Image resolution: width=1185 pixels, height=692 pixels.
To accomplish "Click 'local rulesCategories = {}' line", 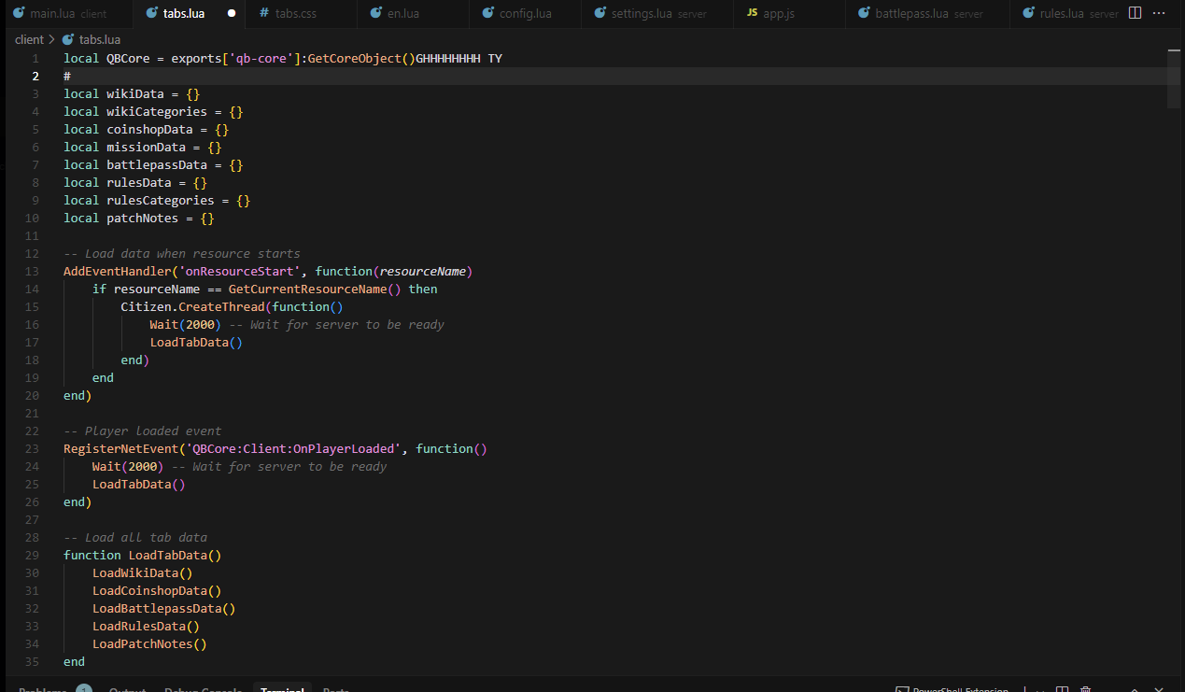I will click(x=157, y=200).
